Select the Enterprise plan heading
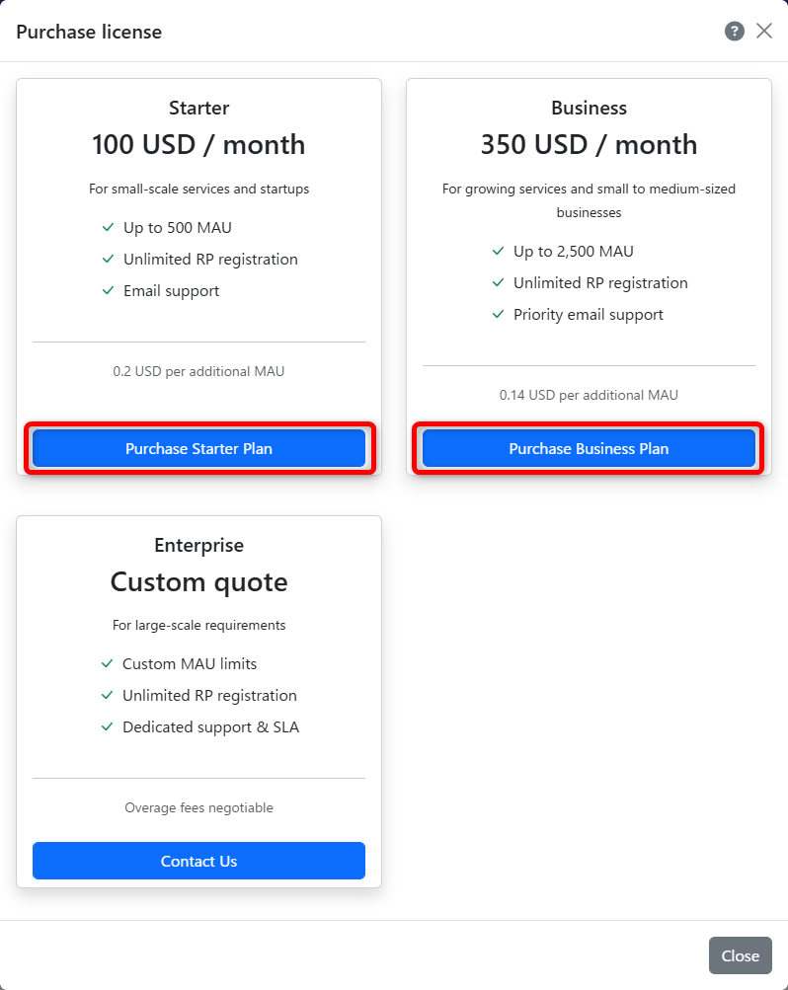788x990 pixels. pos(198,545)
